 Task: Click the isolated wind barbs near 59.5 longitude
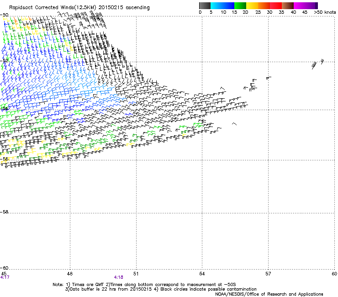[318, 64]
